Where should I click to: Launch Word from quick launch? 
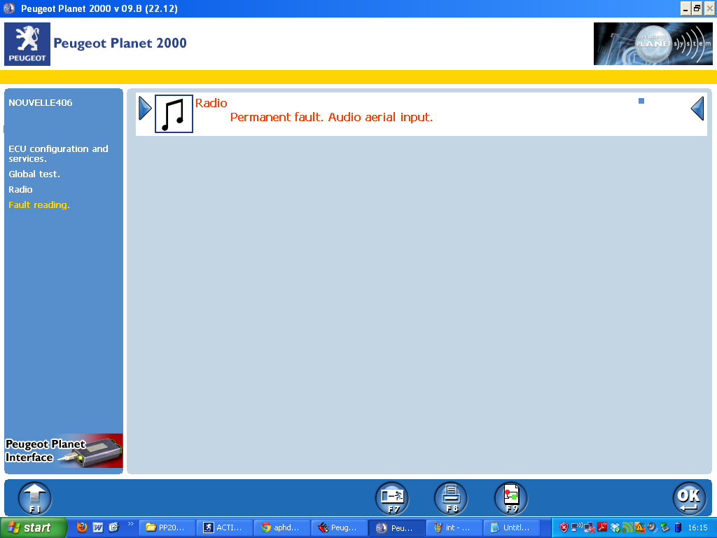(x=98, y=527)
